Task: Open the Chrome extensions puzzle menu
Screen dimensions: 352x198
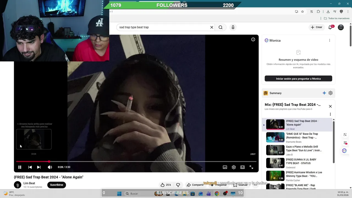Action: (318, 12)
